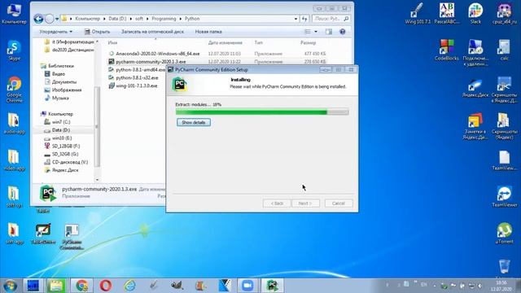Screen dimensions: 521x293
Task: Switch to PyCharm setup taskbar button
Action: pyautogui.click(x=272, y=286)
